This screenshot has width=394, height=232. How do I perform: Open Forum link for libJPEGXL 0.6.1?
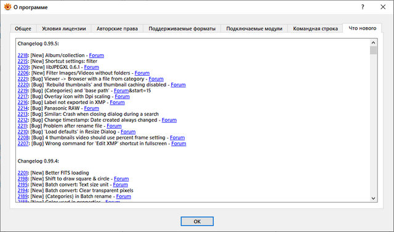click(x=92, y=67)
